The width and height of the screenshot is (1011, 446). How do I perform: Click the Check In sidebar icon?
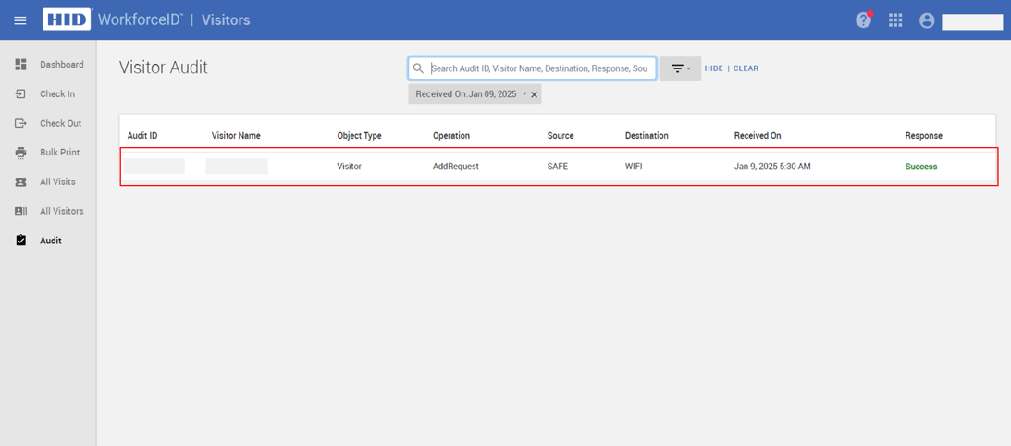coord(20,93)
